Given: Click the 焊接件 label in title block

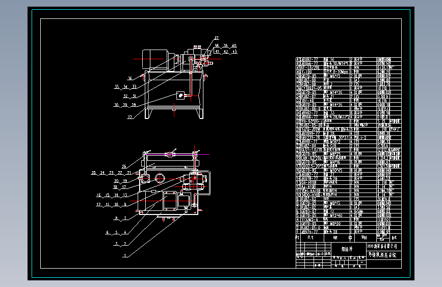Looking at the screenshot, I should coord(347,249).
